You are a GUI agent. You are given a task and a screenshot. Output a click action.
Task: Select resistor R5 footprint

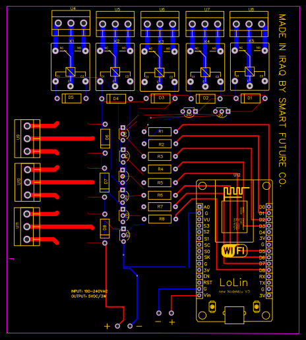[160, 183]
